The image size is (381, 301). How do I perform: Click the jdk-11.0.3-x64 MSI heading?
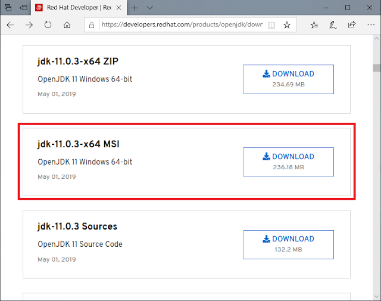(78, 144)
